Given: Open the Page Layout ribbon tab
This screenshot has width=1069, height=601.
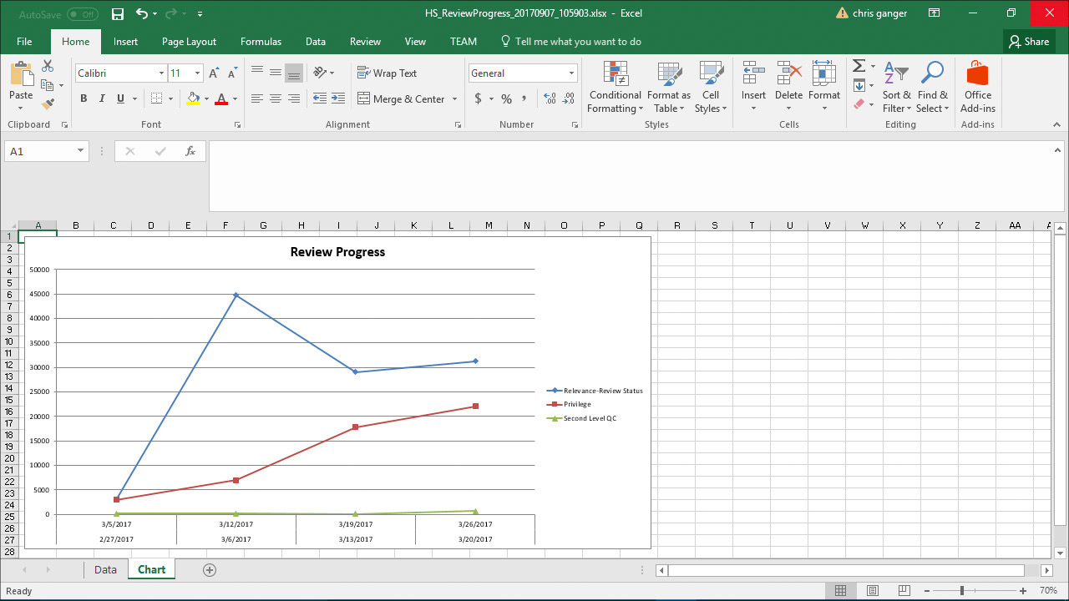Looking at the screenshot, I should point(189,42).
